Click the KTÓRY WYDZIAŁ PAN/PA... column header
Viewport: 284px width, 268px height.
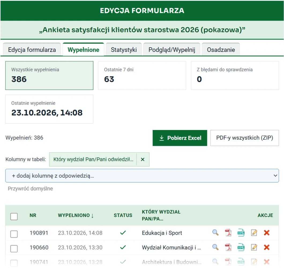[x=161, y=215]
